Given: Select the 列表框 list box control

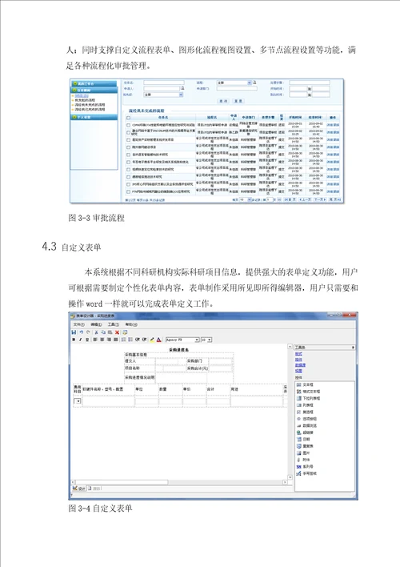Looking at the screenshot, I should (x=305, y=405).
